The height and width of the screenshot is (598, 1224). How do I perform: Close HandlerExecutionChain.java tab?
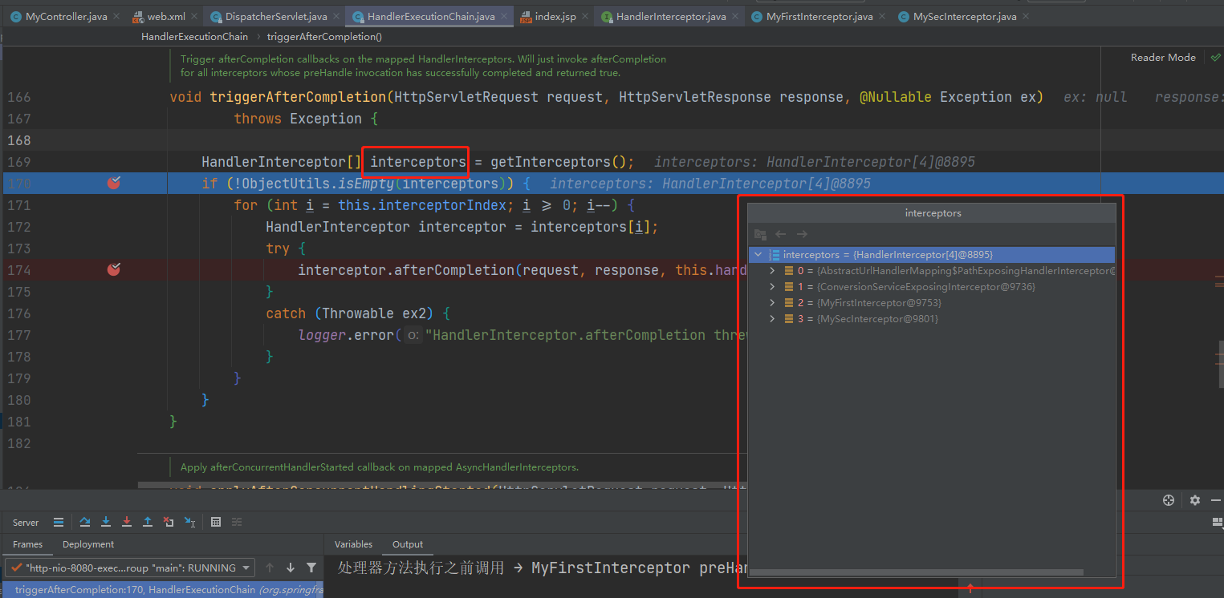click(502, 16)
